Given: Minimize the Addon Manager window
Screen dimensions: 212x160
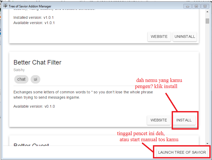Looking at the screenshot, I should click(x=187, y=6).
